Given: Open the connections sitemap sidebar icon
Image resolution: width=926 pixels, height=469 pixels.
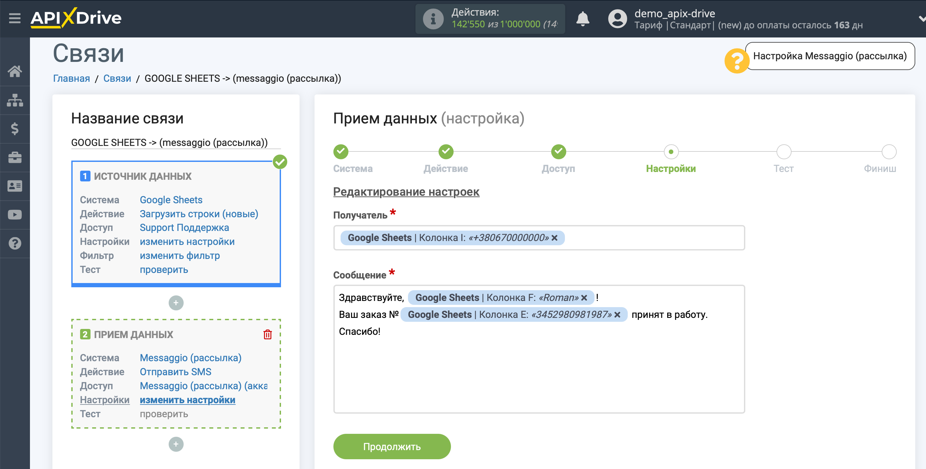Looking at the screenshot, I should (15, 100).
